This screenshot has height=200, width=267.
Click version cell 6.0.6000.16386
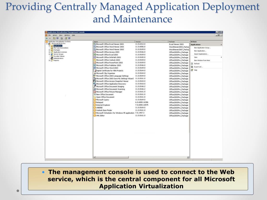pos(142,102)
